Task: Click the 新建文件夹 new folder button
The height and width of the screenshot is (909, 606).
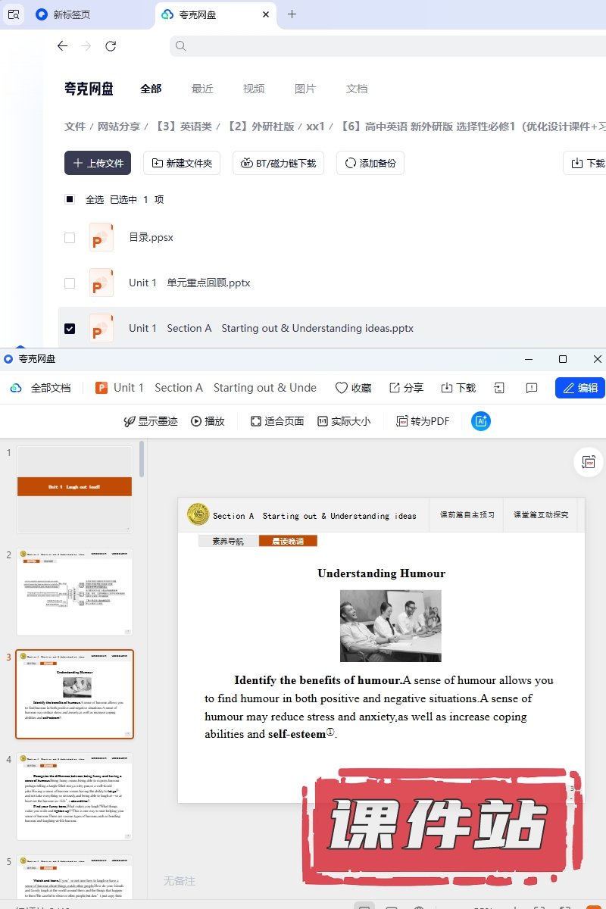Action: pyautogui.click(x=182, y=163)
